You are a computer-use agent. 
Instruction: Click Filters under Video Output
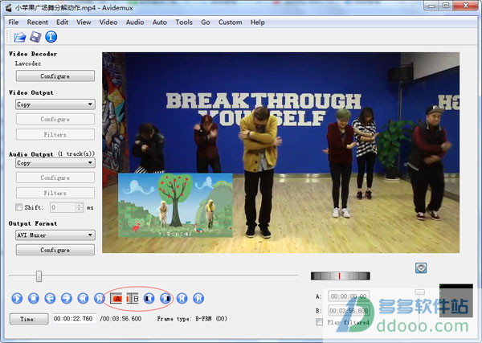click(x=55, y=134)
